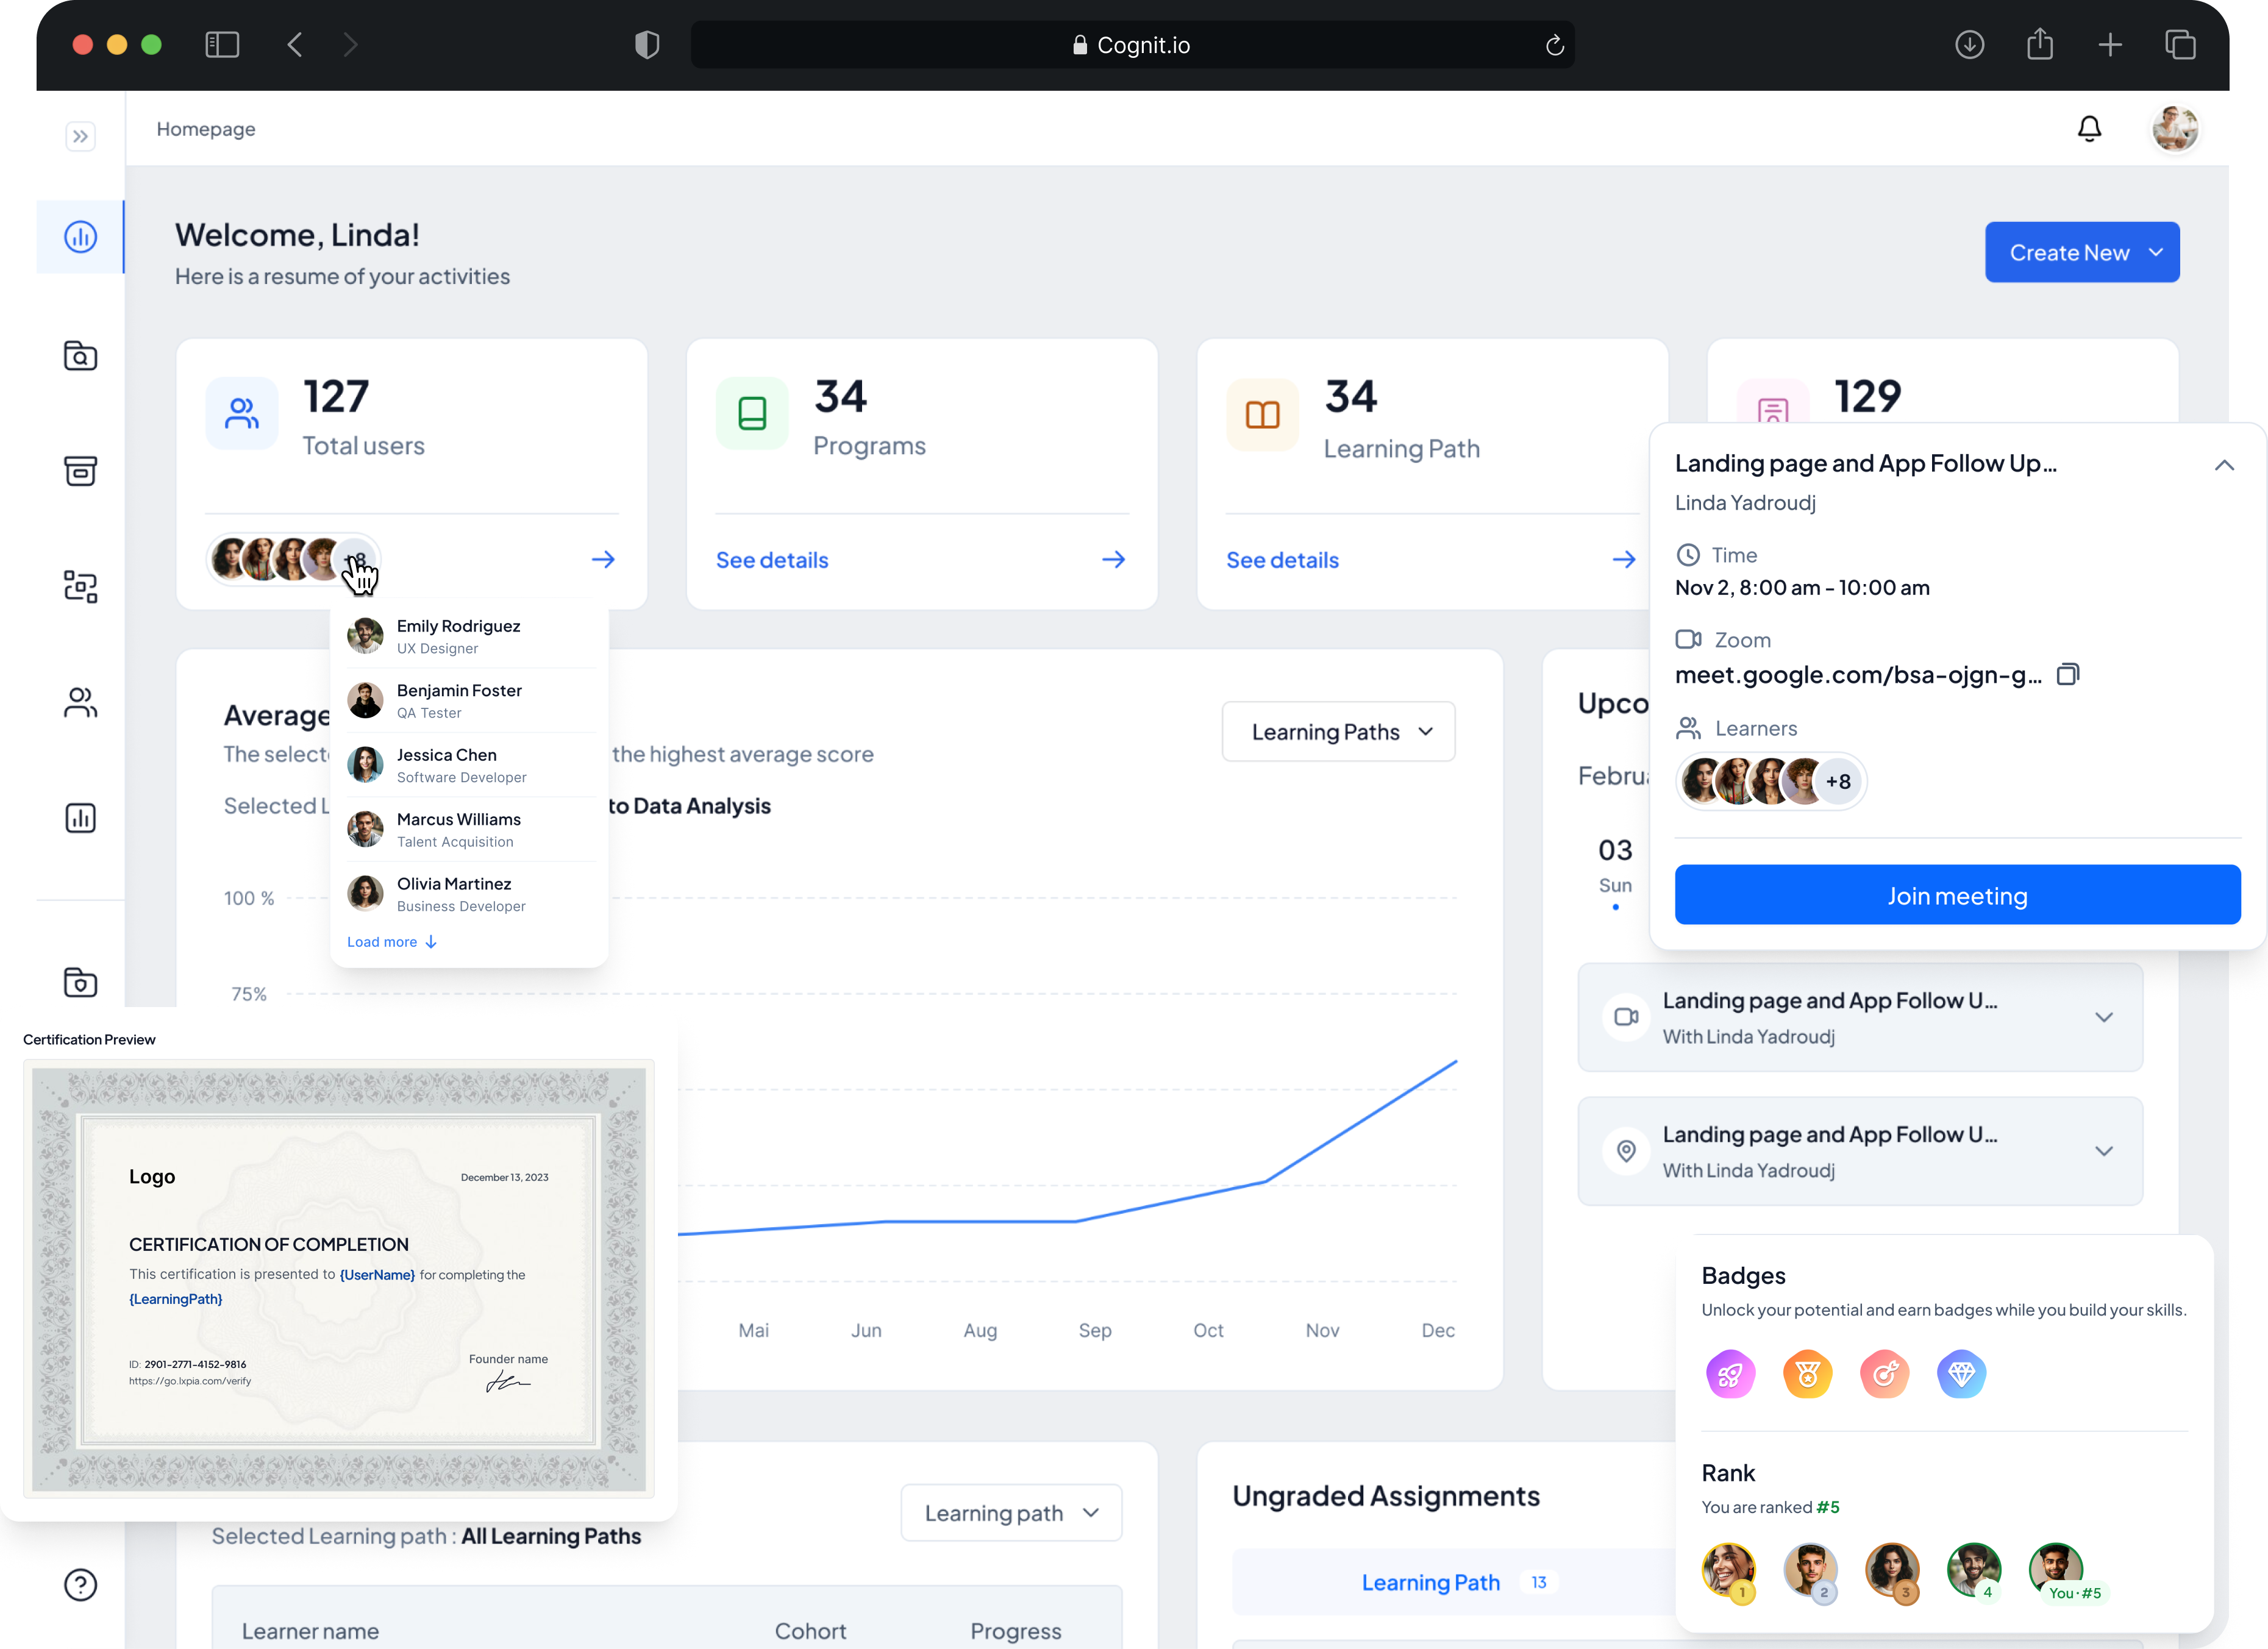Open the users sidebar icon
The image size is (2268, 1649).
tap(81, 703)
